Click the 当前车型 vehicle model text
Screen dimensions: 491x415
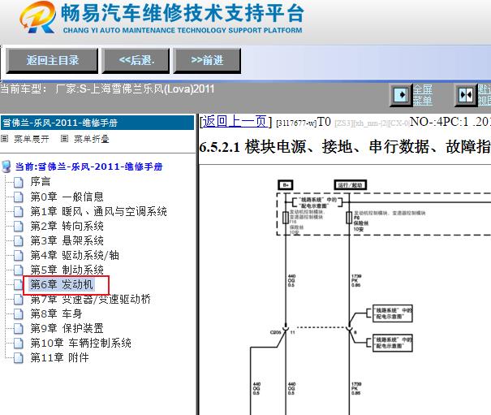tap(107, 89)
